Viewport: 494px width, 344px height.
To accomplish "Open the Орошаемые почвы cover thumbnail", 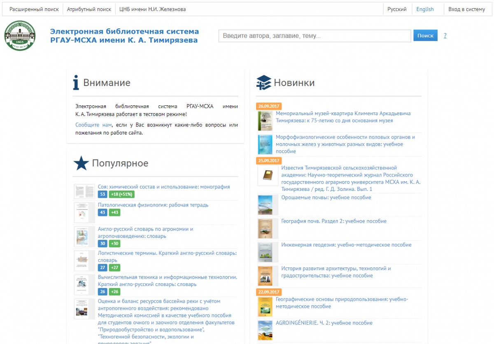I will (265, 205).
